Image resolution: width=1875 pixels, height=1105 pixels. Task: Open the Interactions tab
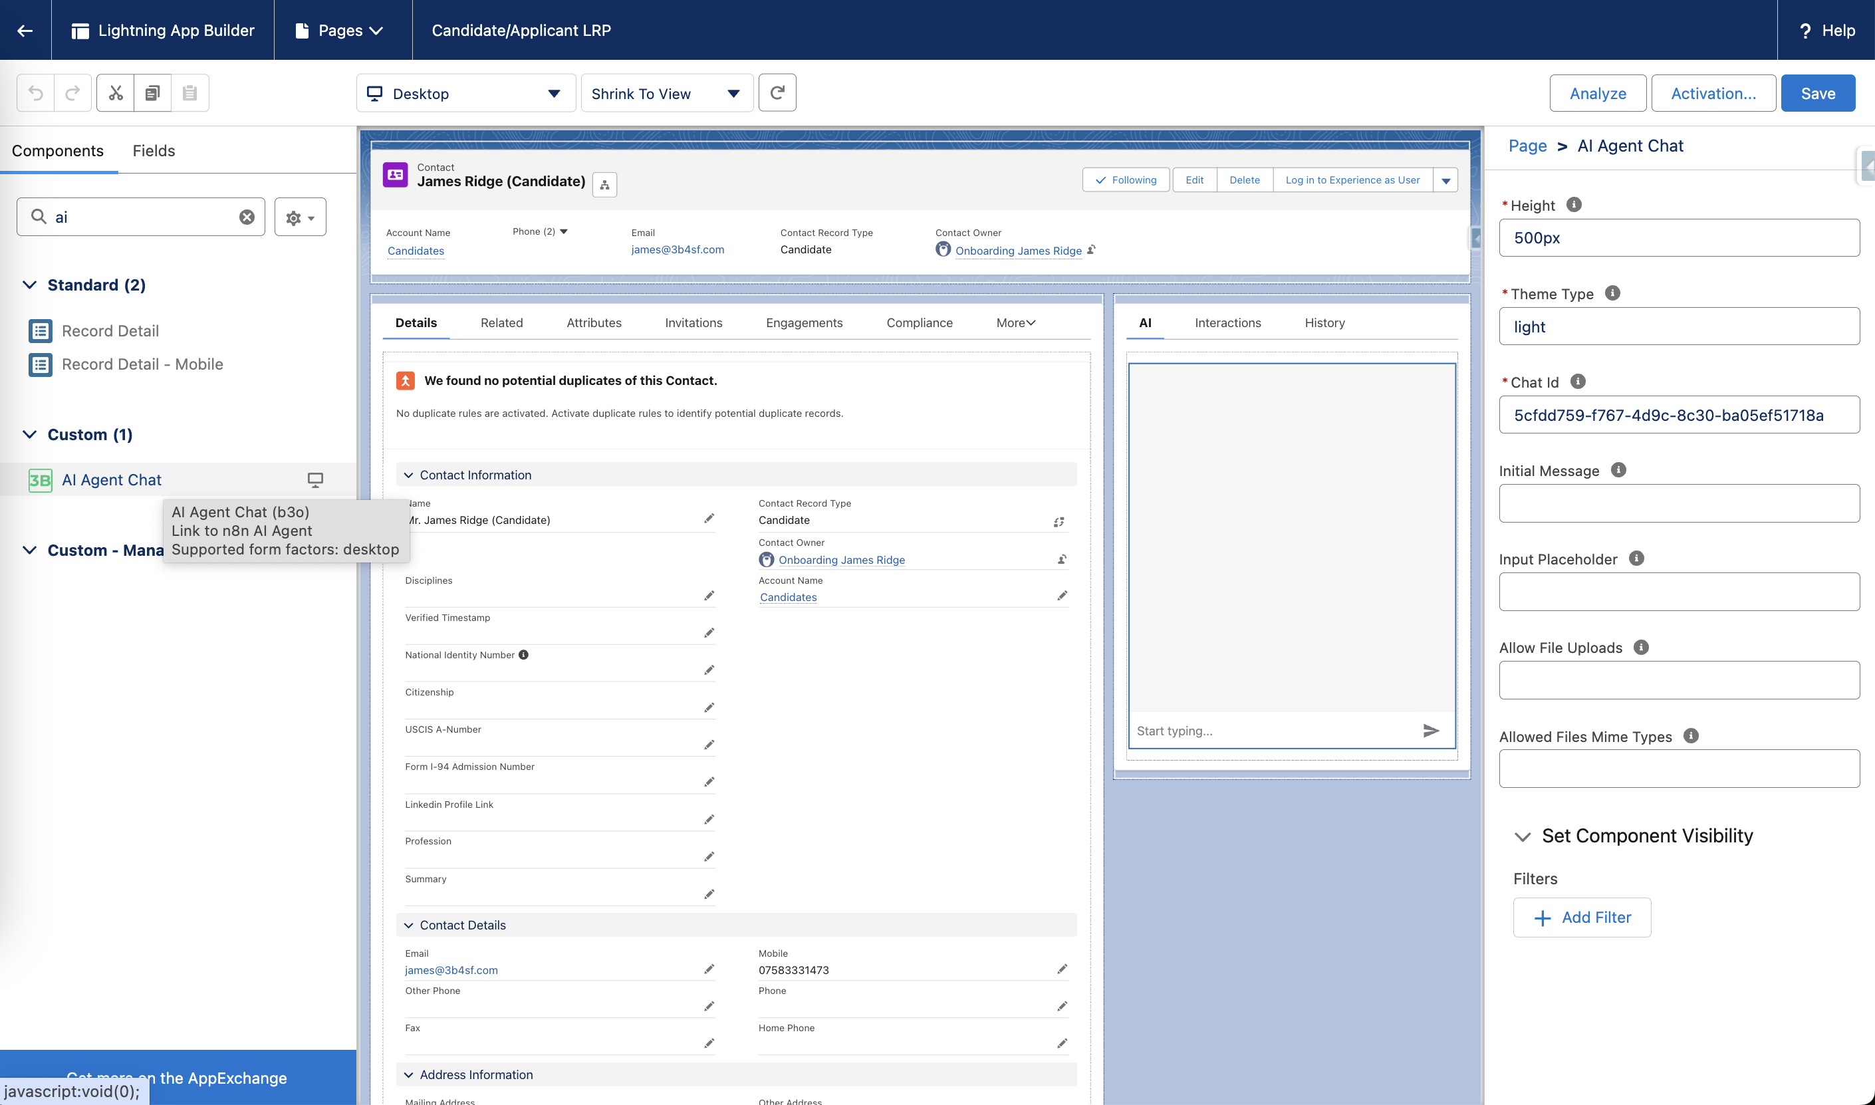[x=1227, y=323]
